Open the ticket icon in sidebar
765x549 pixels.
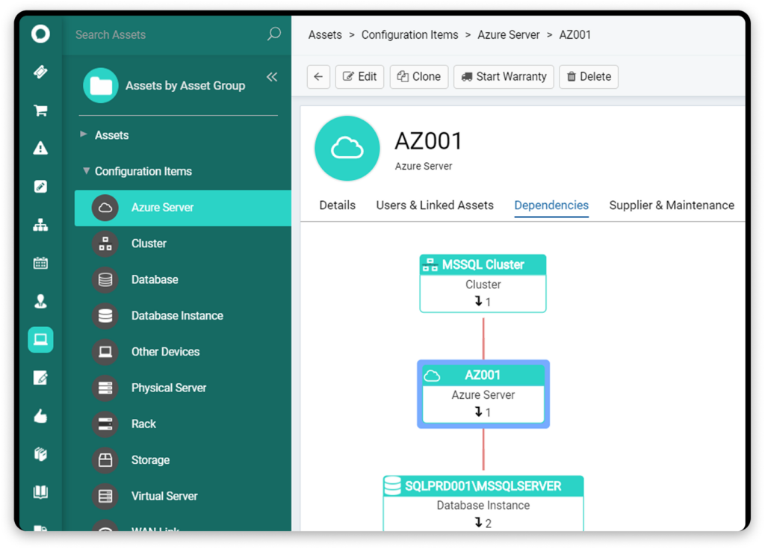40,72
